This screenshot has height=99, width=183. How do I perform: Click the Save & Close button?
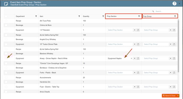point(169,96)
